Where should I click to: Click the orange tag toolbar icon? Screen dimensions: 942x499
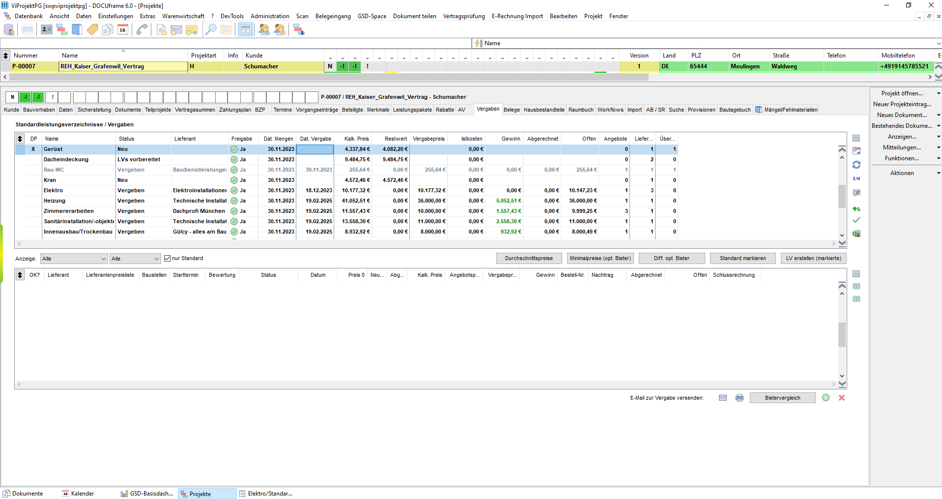92,29
